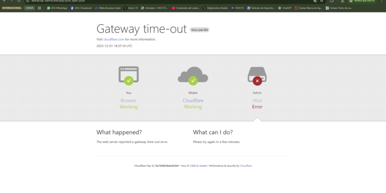
Task: Click the cloud icon above Miami
Action: 193,76
